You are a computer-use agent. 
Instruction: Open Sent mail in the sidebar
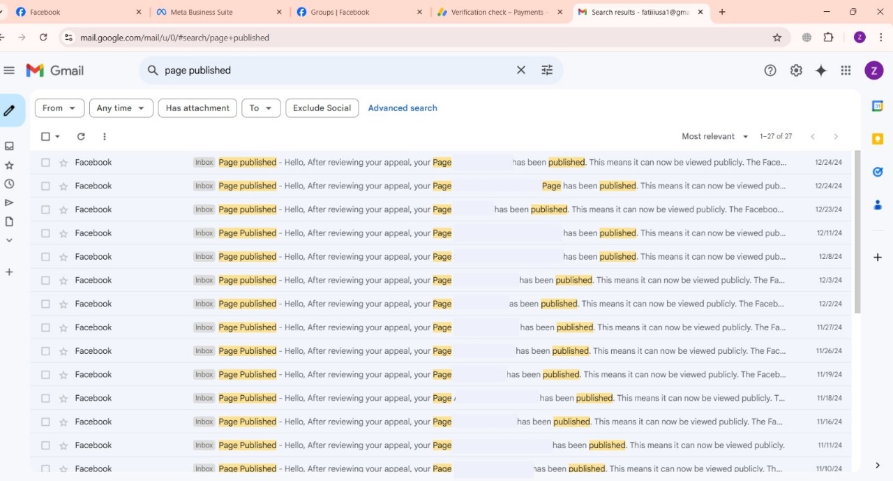point(9,203)
